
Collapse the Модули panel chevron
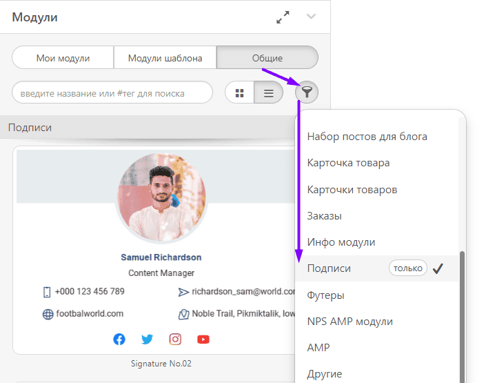pos(311,17)
